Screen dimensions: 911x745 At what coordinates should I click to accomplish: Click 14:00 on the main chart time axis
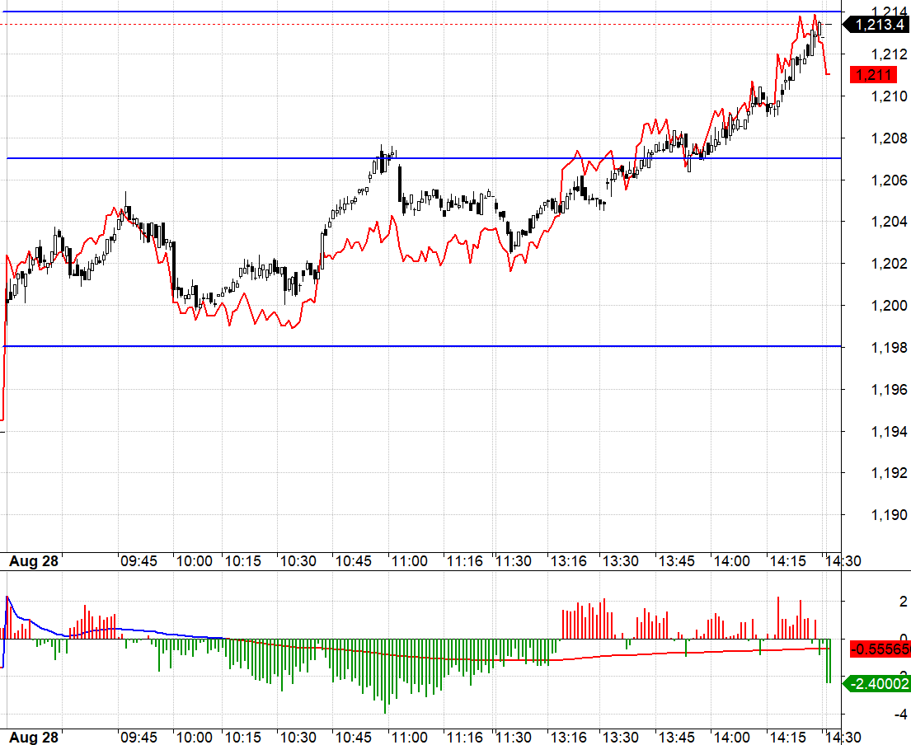tap(730, 561)
